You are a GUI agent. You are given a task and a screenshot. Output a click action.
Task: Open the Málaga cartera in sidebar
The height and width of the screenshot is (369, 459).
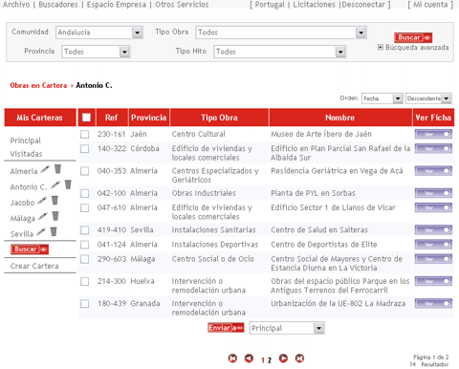coord(22,219)
